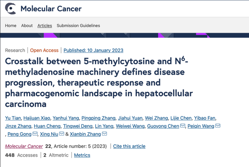Go to the About page
The width and height of the screenshot is (249, 167).
click(27, 25)
